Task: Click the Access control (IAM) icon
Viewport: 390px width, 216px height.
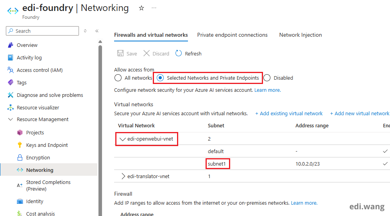Action: (11, 70)
